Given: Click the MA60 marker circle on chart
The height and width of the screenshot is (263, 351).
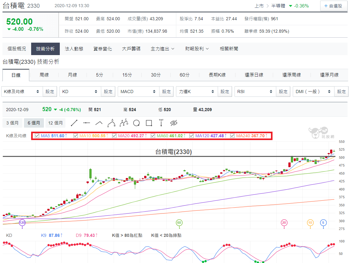Looking at the screenshot, I should click(x=179, y=223).
